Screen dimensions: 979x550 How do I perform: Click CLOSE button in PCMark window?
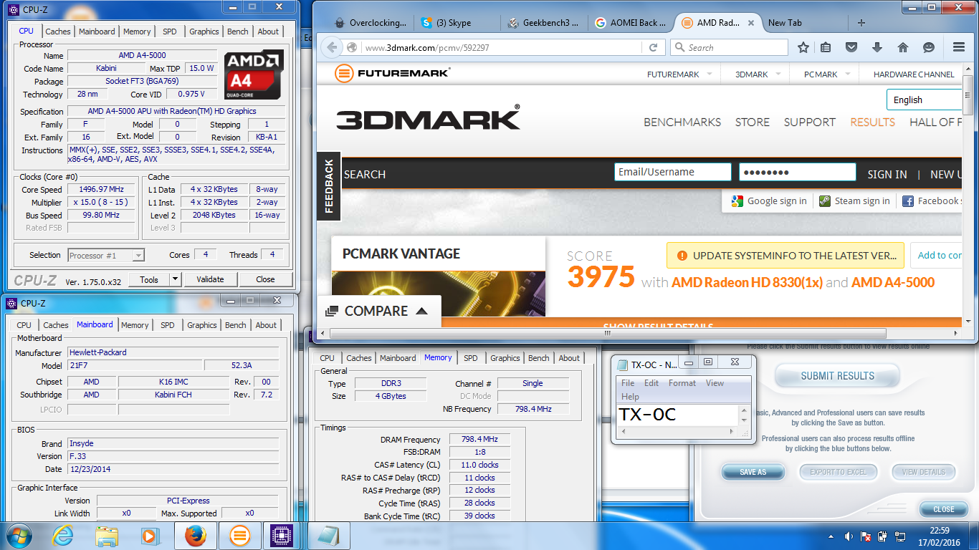[944, 509]
